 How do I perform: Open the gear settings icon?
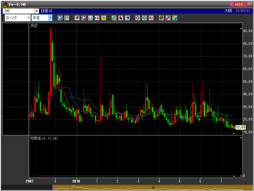click(161, 18)
